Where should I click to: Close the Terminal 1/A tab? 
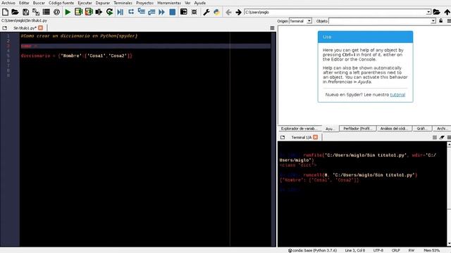(x=316, y=137)
